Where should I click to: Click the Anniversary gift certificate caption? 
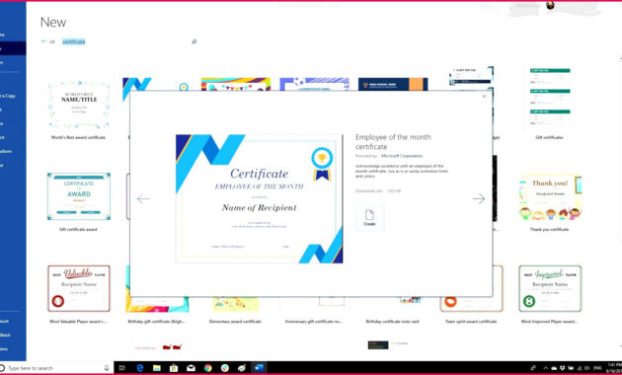313,322
